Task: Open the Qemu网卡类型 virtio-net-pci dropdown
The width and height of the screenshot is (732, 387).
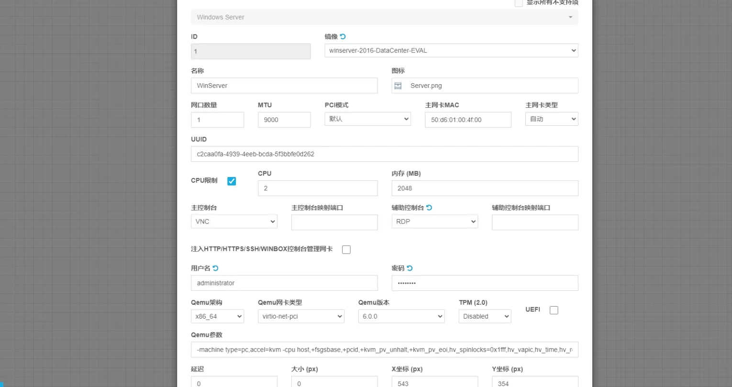Action: (x=301, y=316)
